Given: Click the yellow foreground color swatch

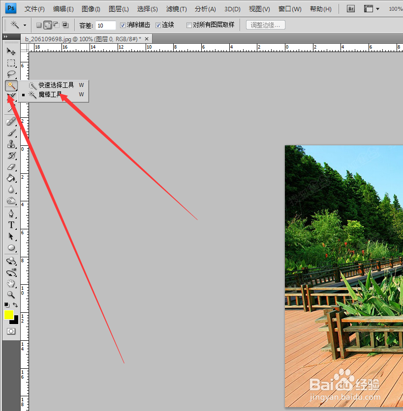Looking at the screenshot, I should (8, 314).
